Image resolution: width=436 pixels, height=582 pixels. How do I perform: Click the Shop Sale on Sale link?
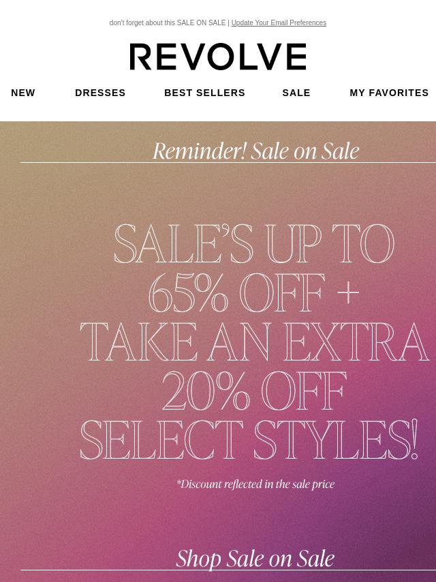(255, 558)
